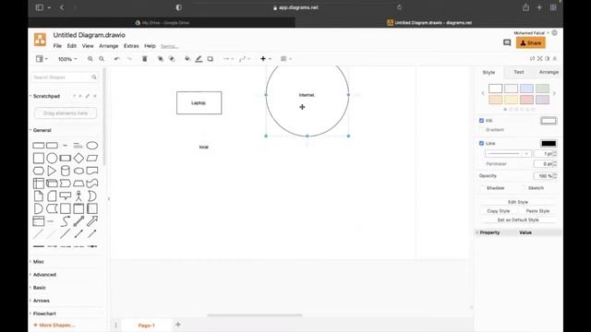The image size is (591, 332).
Task: Select the curved S-shaped connector shape
Action: pyautogui.click(x=66, y=221)
